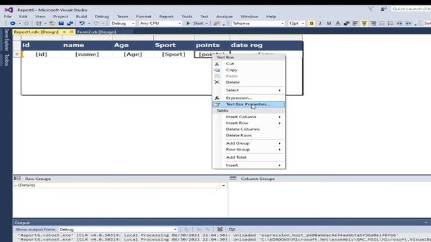Expand the Insert Column submenu
This screenshot has height=242, width=431.
pyautogui.click(x=248, y=117)
